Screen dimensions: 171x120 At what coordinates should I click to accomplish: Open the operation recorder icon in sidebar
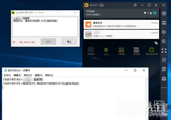point(164,60)
